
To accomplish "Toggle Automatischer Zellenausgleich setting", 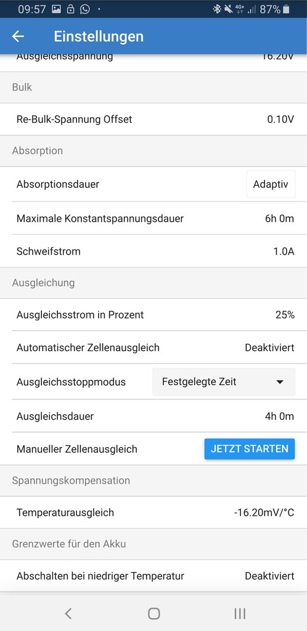I will (153, 348).
